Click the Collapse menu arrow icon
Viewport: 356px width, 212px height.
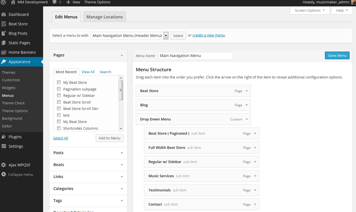pos(4,174)
